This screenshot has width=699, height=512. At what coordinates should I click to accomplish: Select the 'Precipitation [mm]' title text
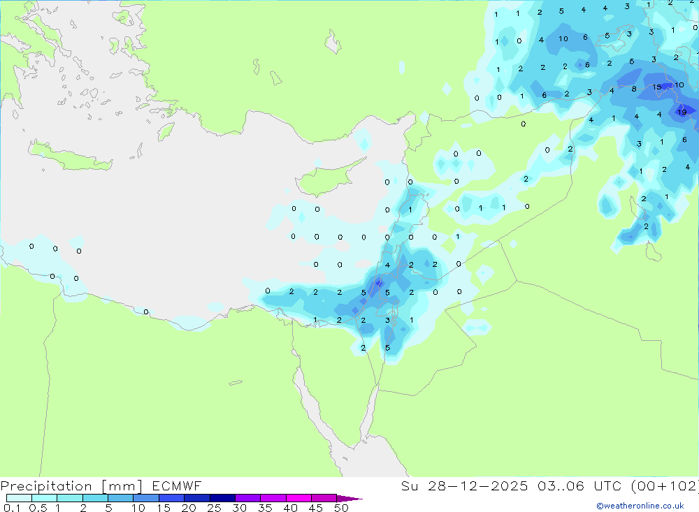pos(71,486)
